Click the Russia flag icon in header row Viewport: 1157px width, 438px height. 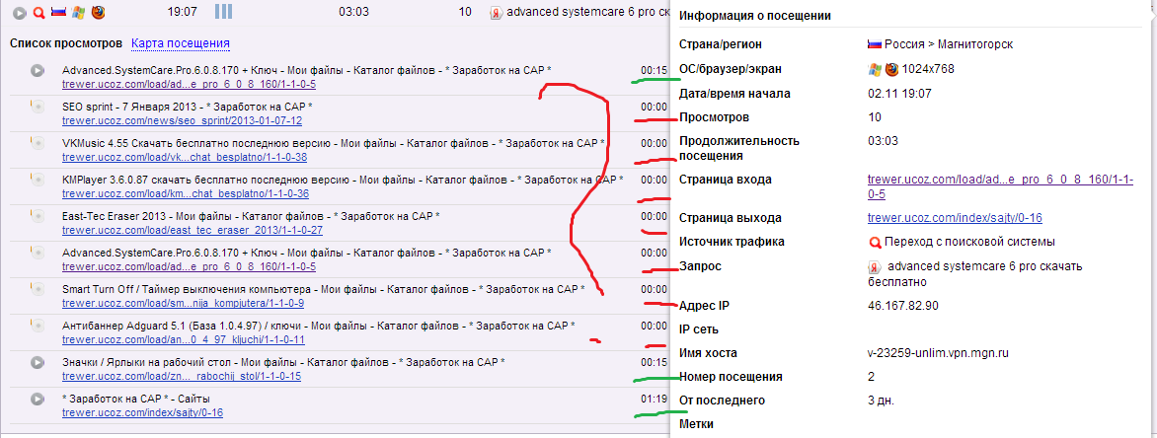pyautogui.click(x=58, y=13)
